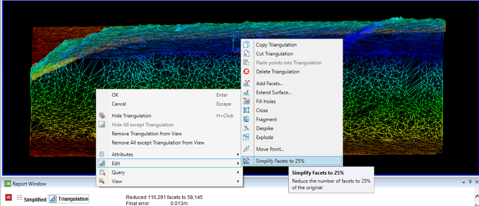Expand the Query submenu arrow
Viewport: 479px width, 206px height.
(239, 172)
